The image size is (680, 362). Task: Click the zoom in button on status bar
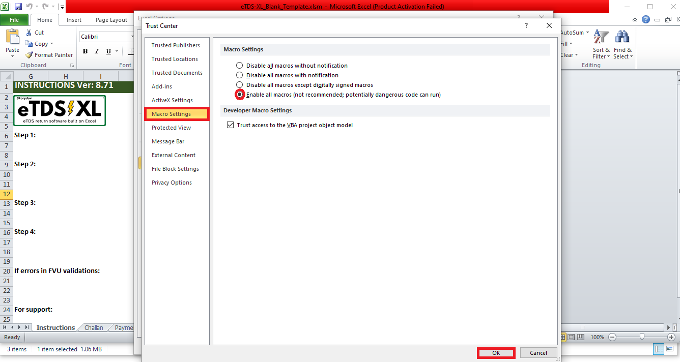[672, 337]
